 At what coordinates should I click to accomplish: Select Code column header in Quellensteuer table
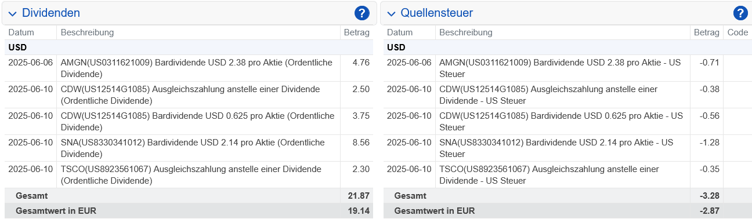tap(737, 32)
